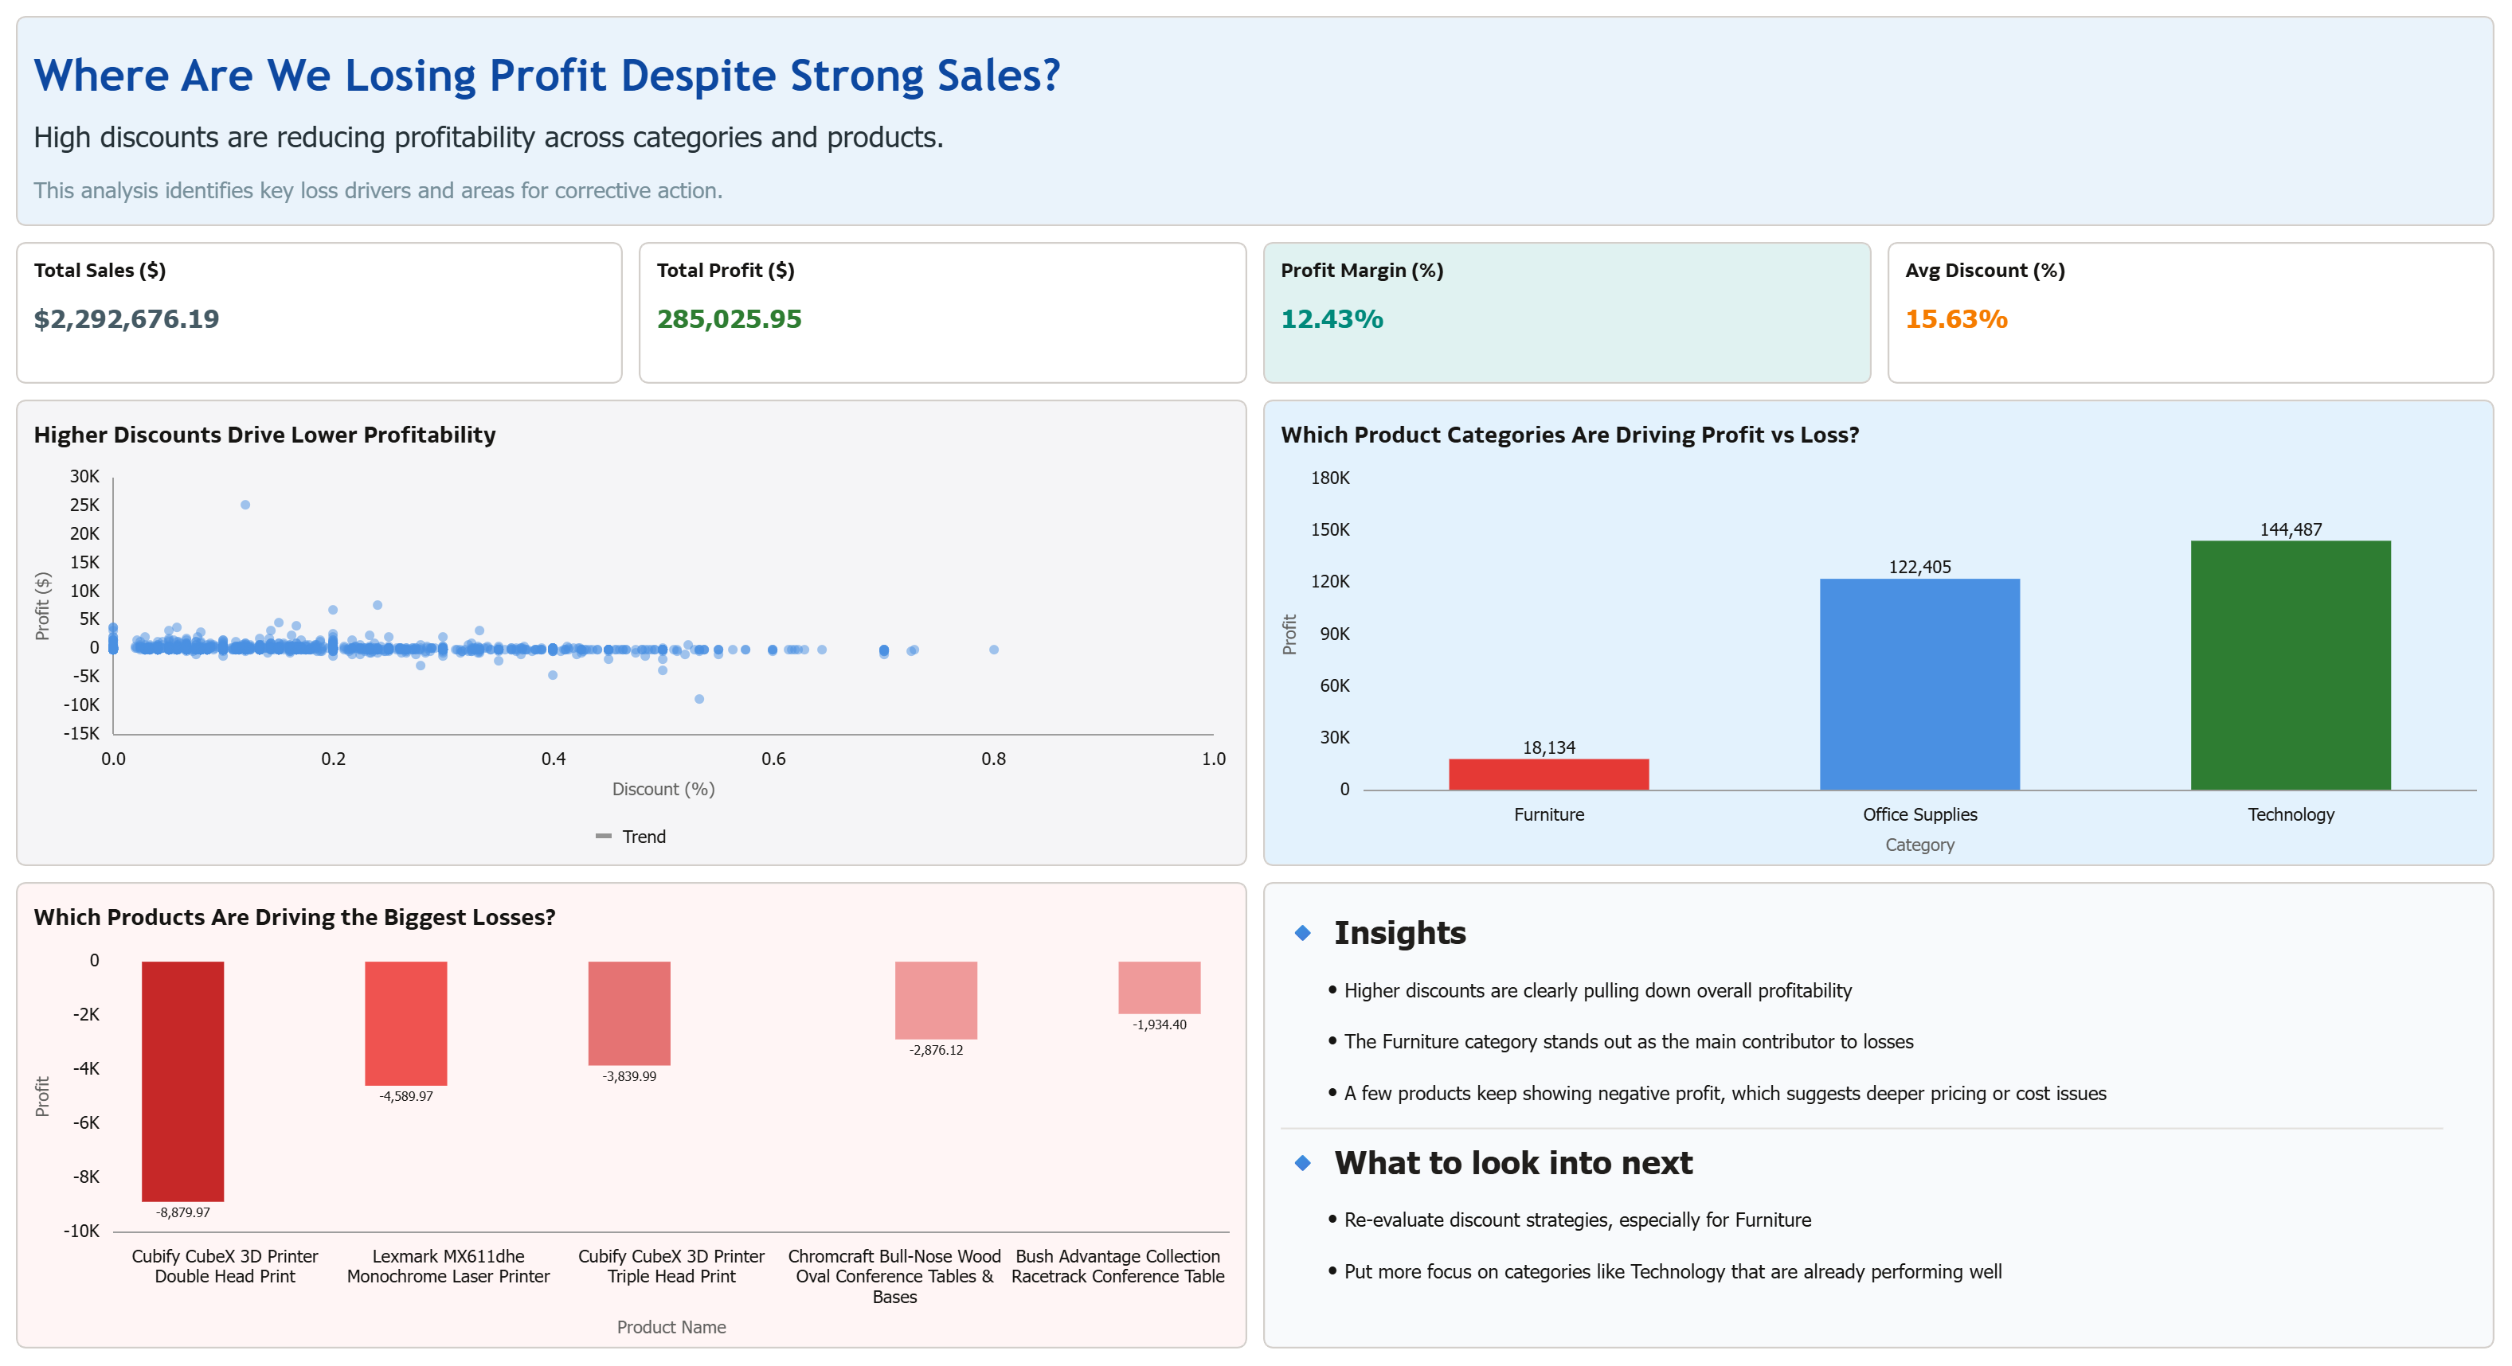Click the blue diamond icon beside Insights
This screenshot has height=1366, width=2512.
[x=1303, y=934]
